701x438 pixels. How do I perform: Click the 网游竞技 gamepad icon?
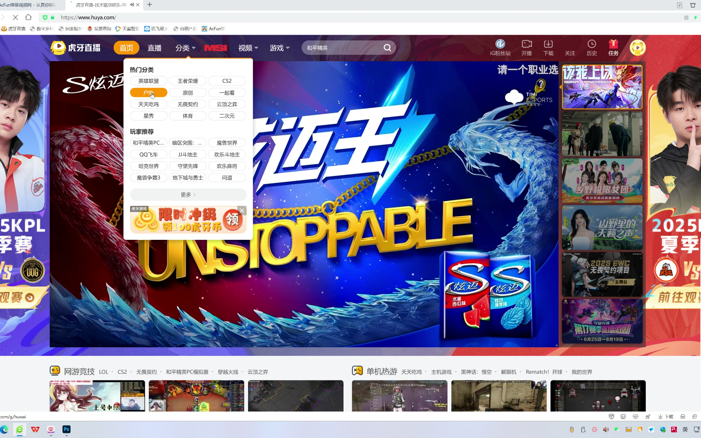coord(55,370)
